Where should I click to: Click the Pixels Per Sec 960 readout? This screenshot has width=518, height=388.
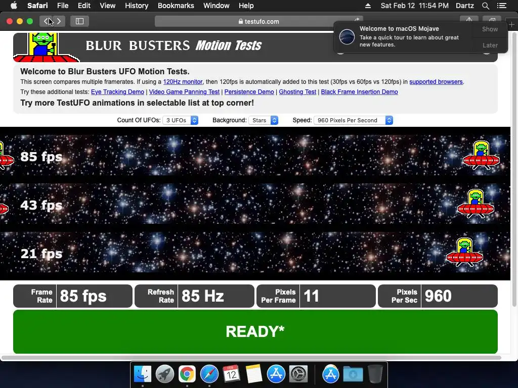pos(438,296)
